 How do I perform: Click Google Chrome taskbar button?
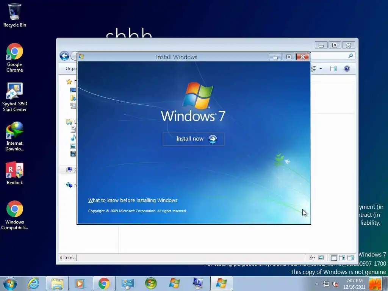point(104,283)
